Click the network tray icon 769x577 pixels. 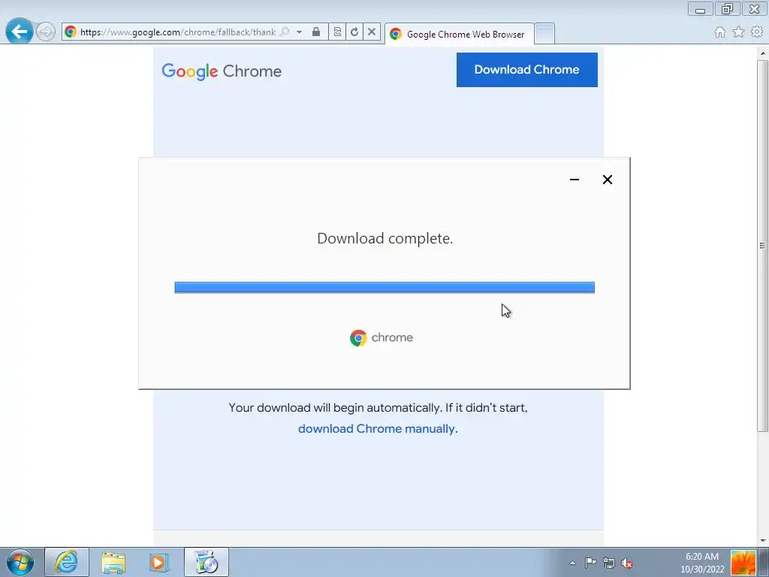[x=608, y=563]
